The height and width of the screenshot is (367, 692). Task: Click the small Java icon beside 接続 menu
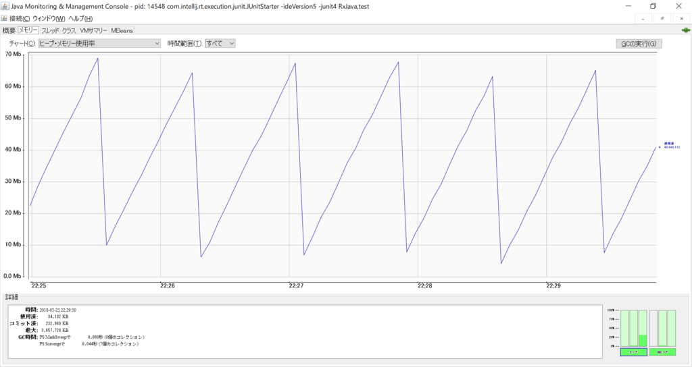(4, 18)
